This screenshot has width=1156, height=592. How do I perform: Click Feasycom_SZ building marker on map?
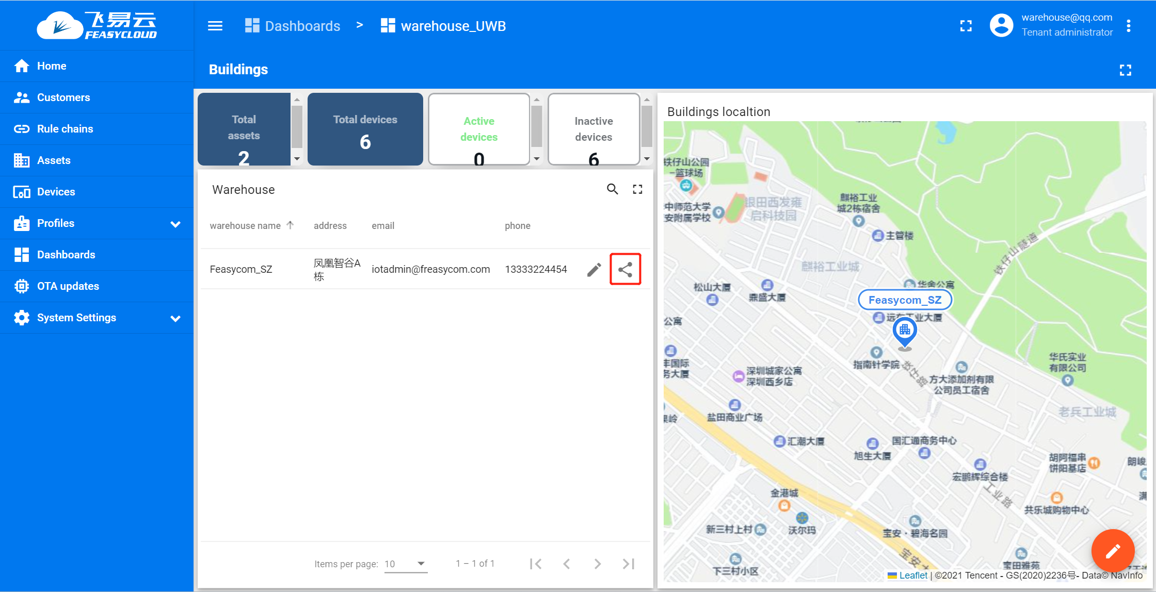click(904, 330)
